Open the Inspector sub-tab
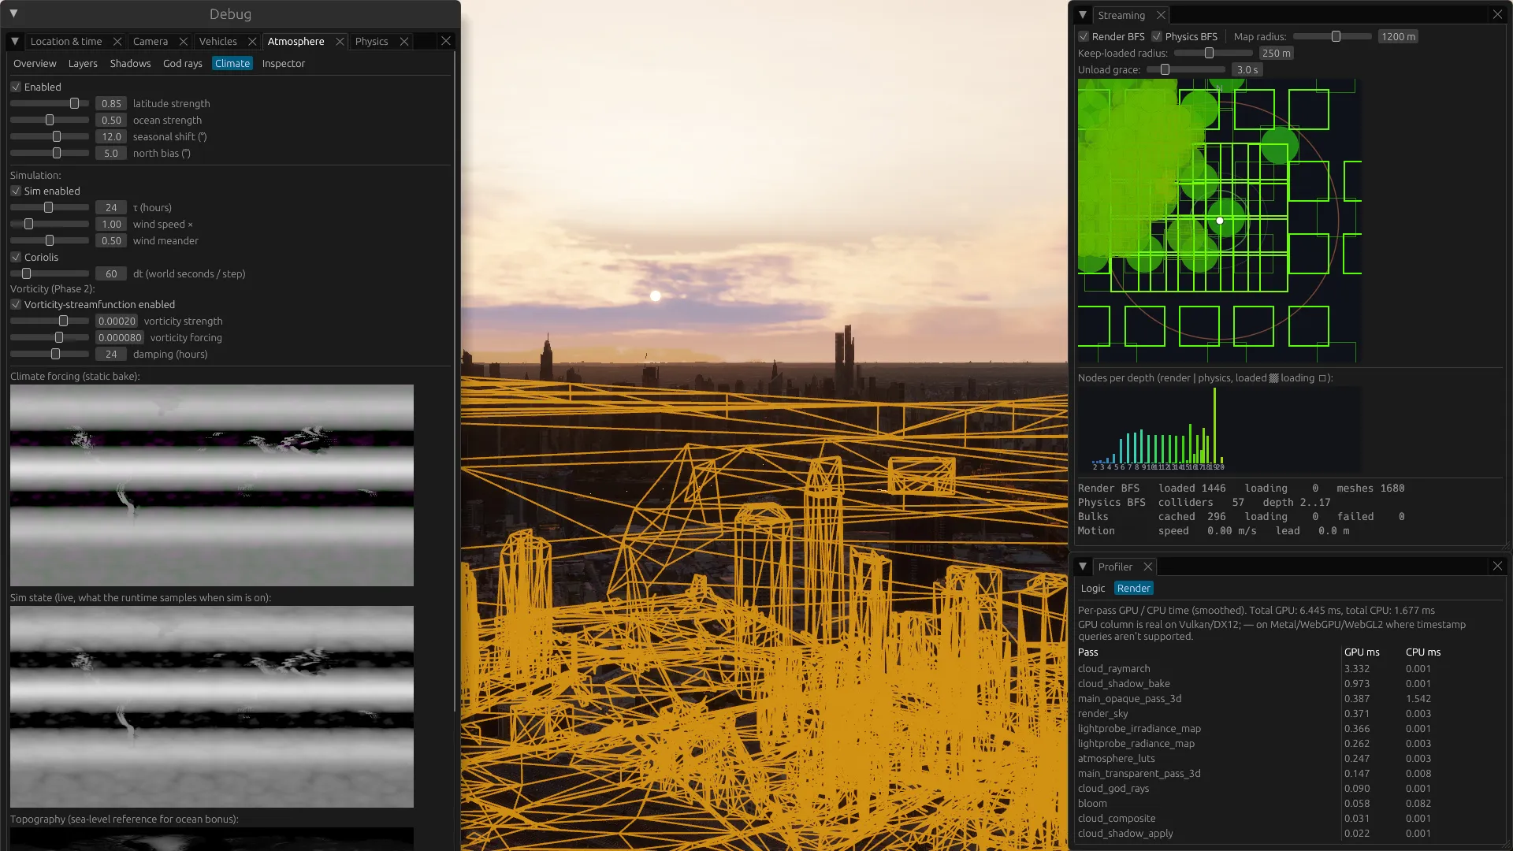 pyautogui.click(x=284, y=64)
